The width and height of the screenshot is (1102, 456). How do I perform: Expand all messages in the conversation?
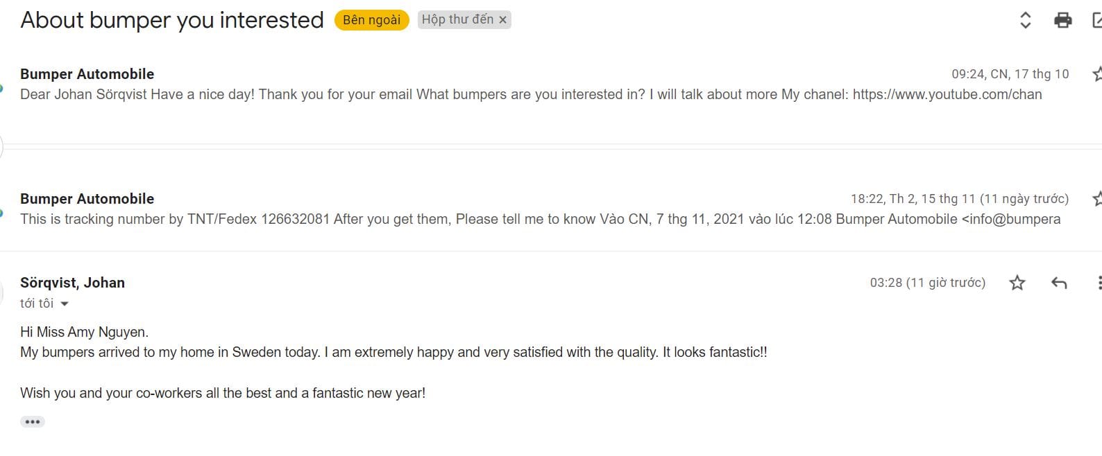pos(1025,21)
